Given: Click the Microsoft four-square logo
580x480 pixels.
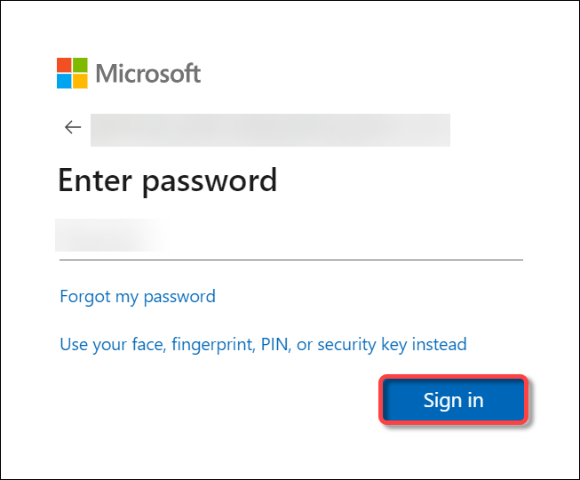Looking at the screenshot, I should [72, 73].
